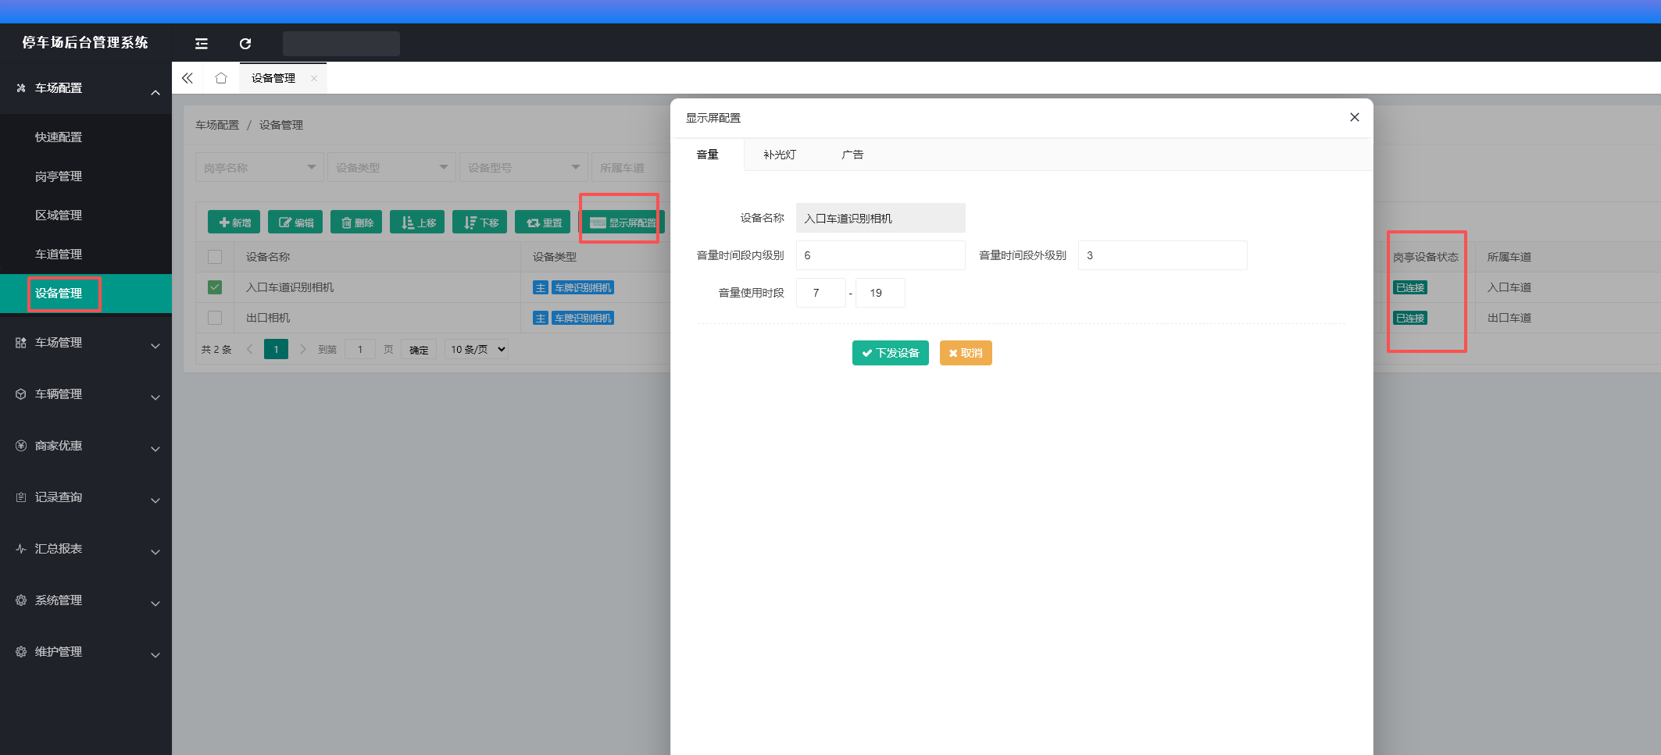Collapse the sidebar with the menu fold icon
This screenshot has height=755, width=1661.
[201, 44]
